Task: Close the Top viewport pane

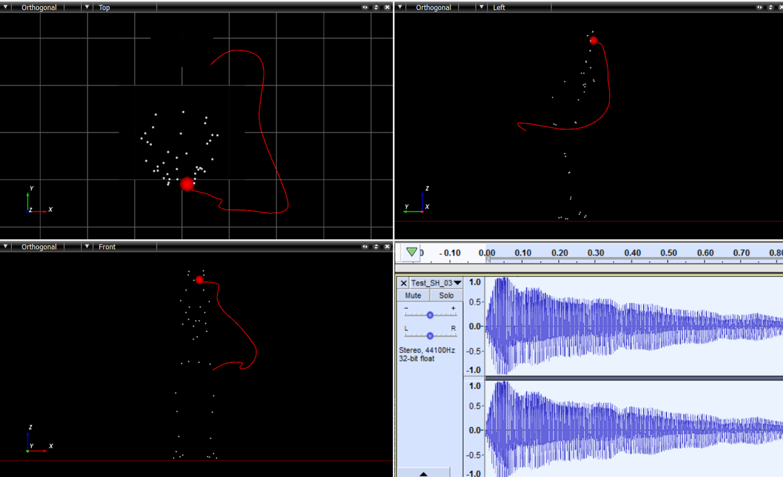Action: (x=387, y=7)
